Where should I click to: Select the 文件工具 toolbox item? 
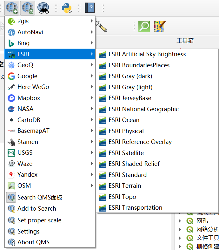208,238
